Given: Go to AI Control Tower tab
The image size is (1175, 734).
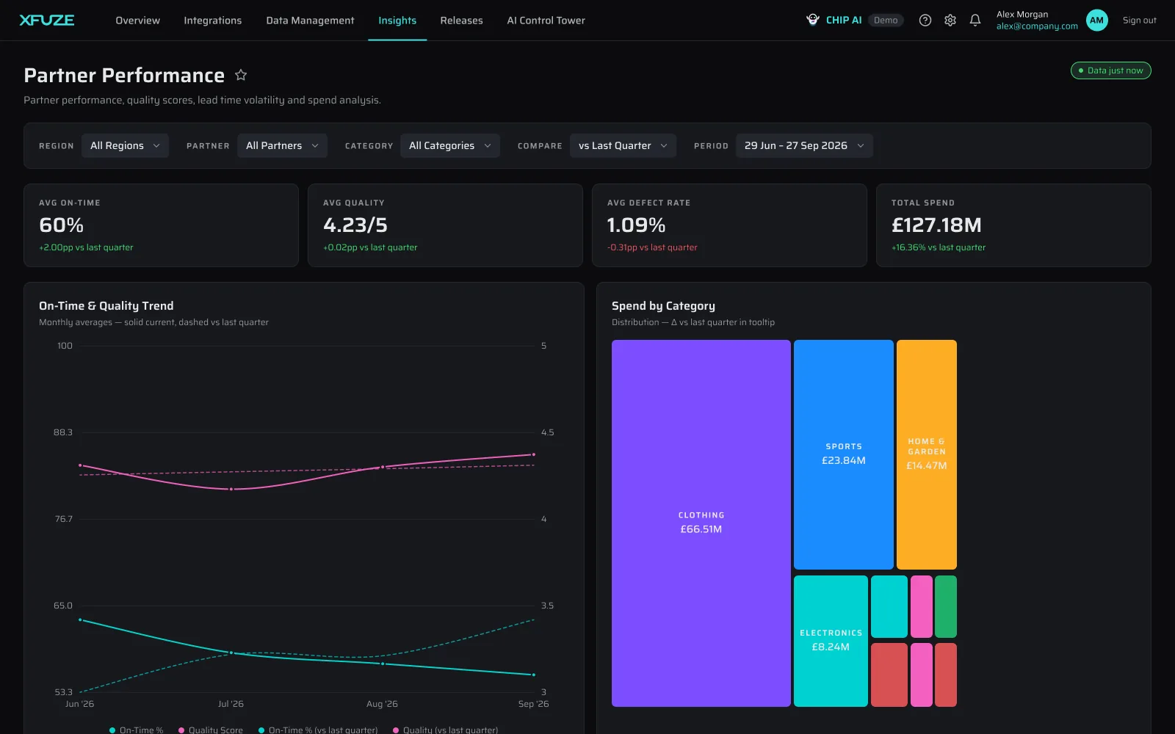Looking at the screenshot, I should click(546, 21).
